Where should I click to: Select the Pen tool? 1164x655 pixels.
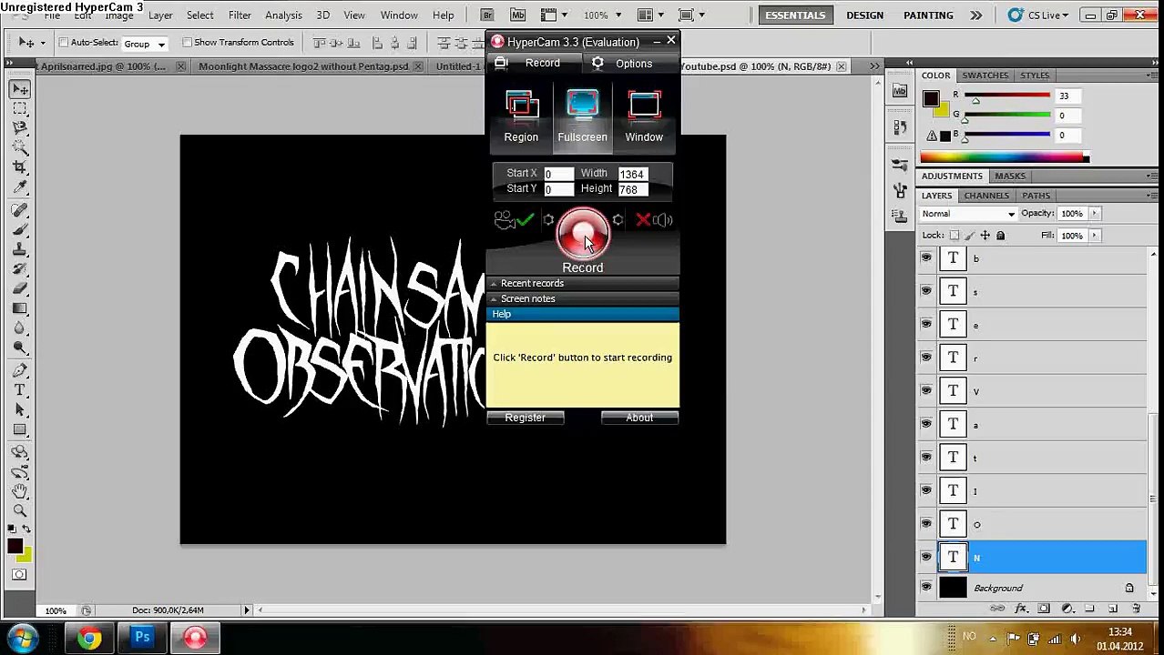click(20, 371)
